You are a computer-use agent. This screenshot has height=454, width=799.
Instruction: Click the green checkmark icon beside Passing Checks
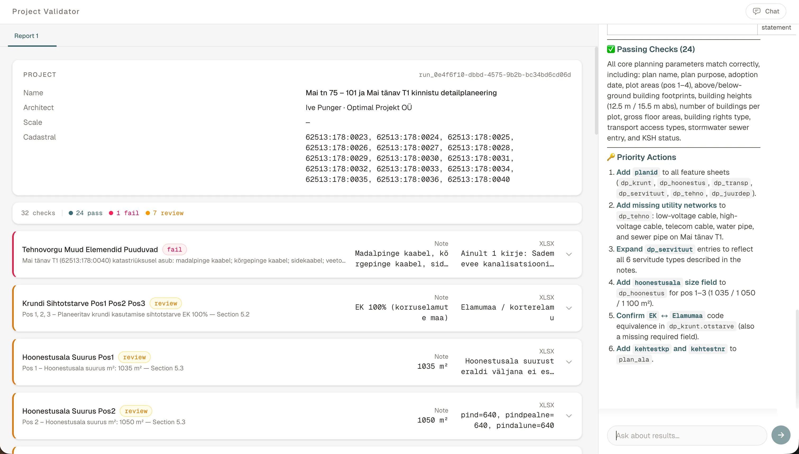click(x=611, y=49)
